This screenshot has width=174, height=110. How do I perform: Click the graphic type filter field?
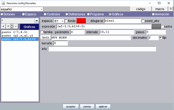(x=18, y=21)
